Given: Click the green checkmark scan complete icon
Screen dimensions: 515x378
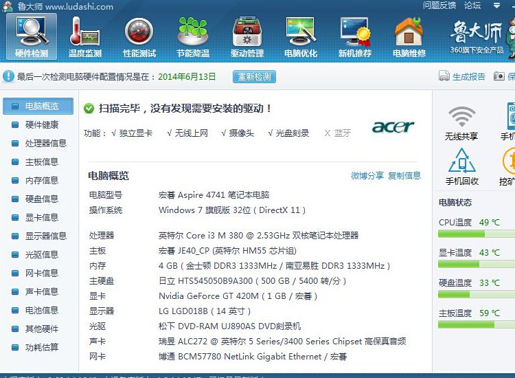Looking at the screenshot, I should 89,109.
